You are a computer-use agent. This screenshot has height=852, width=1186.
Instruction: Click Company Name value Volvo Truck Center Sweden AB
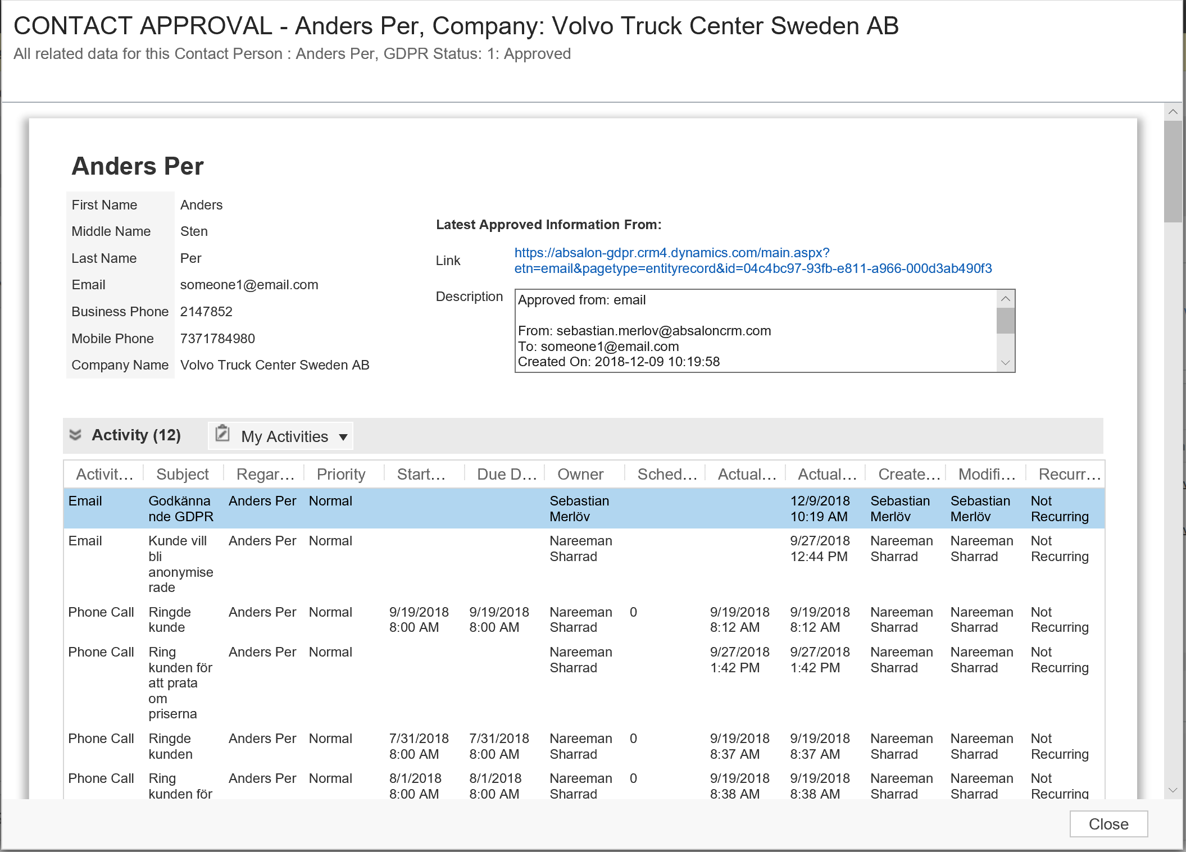click(x=275, y=365)
